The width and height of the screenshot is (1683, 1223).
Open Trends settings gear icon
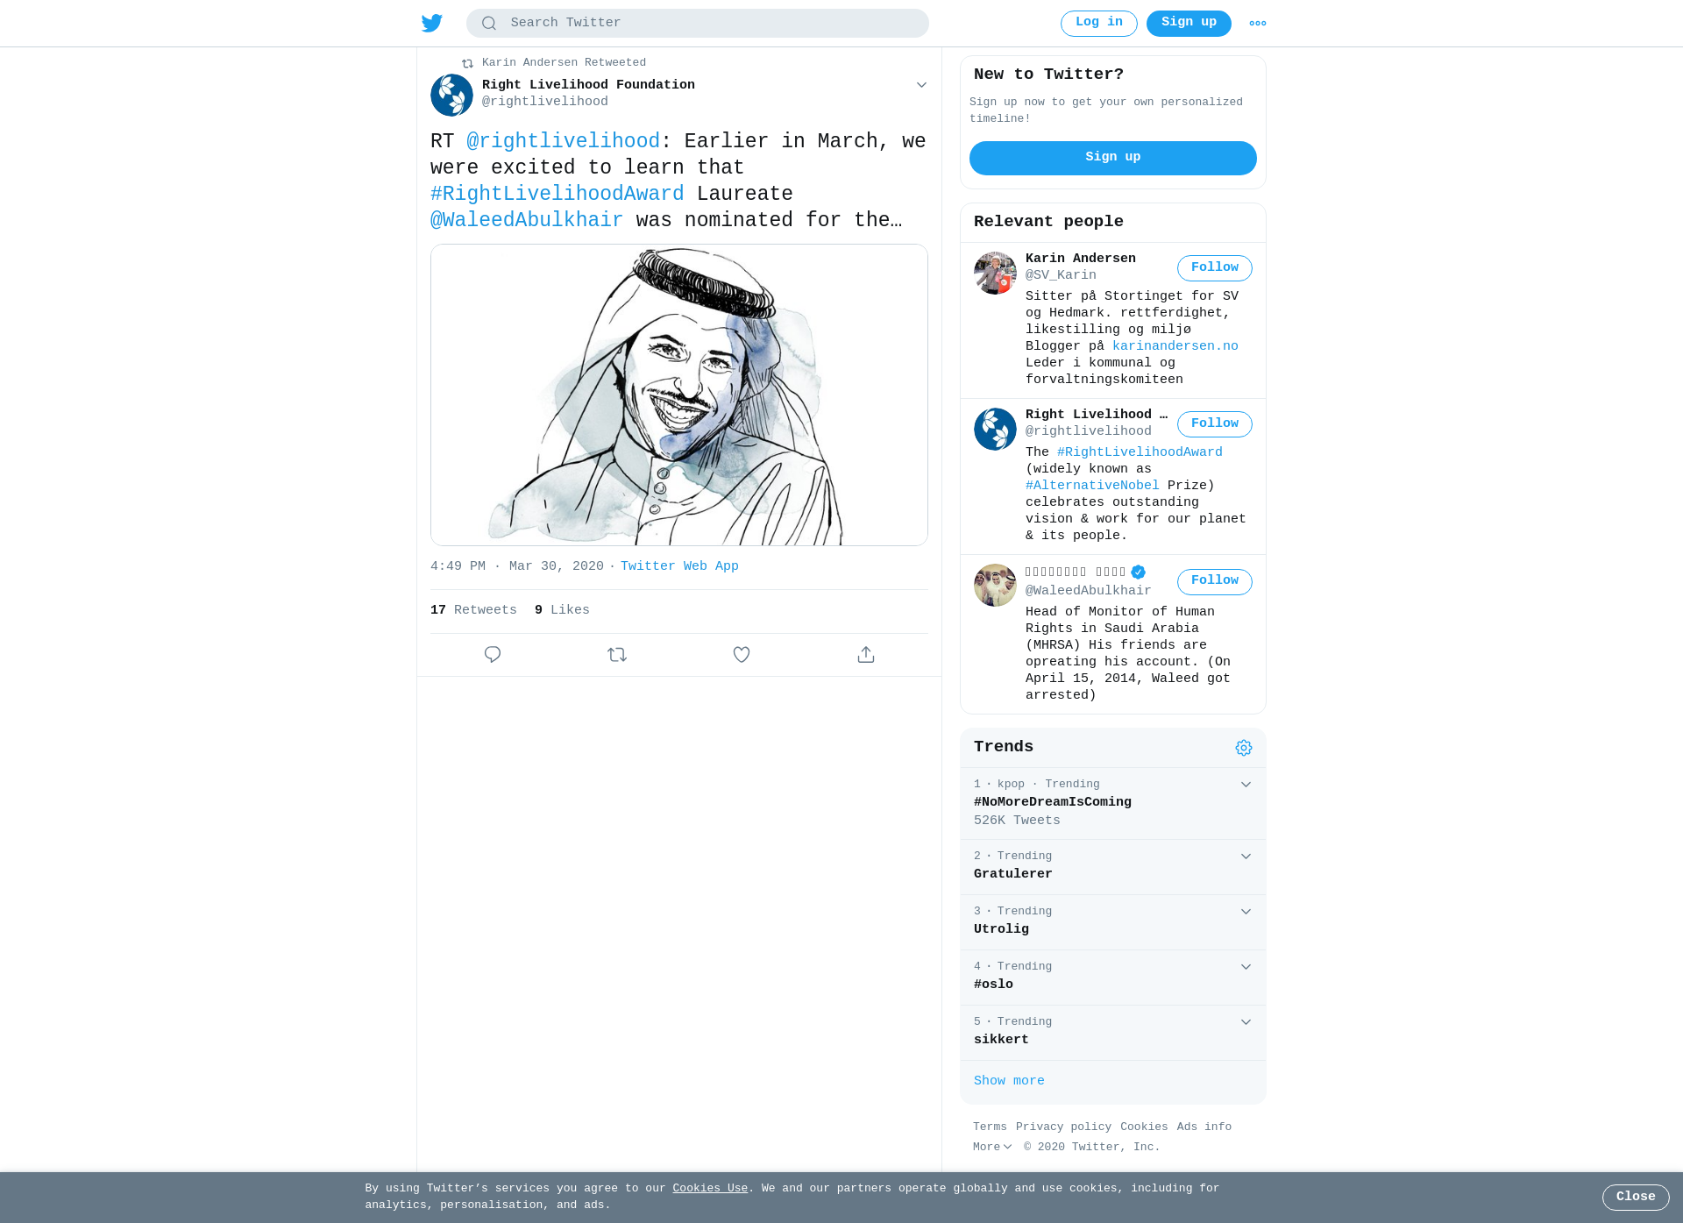1244,748
